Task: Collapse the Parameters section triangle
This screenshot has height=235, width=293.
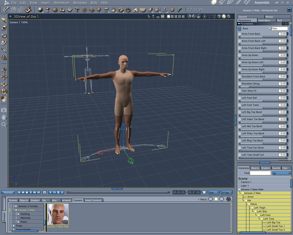Action: click(239, 24)
